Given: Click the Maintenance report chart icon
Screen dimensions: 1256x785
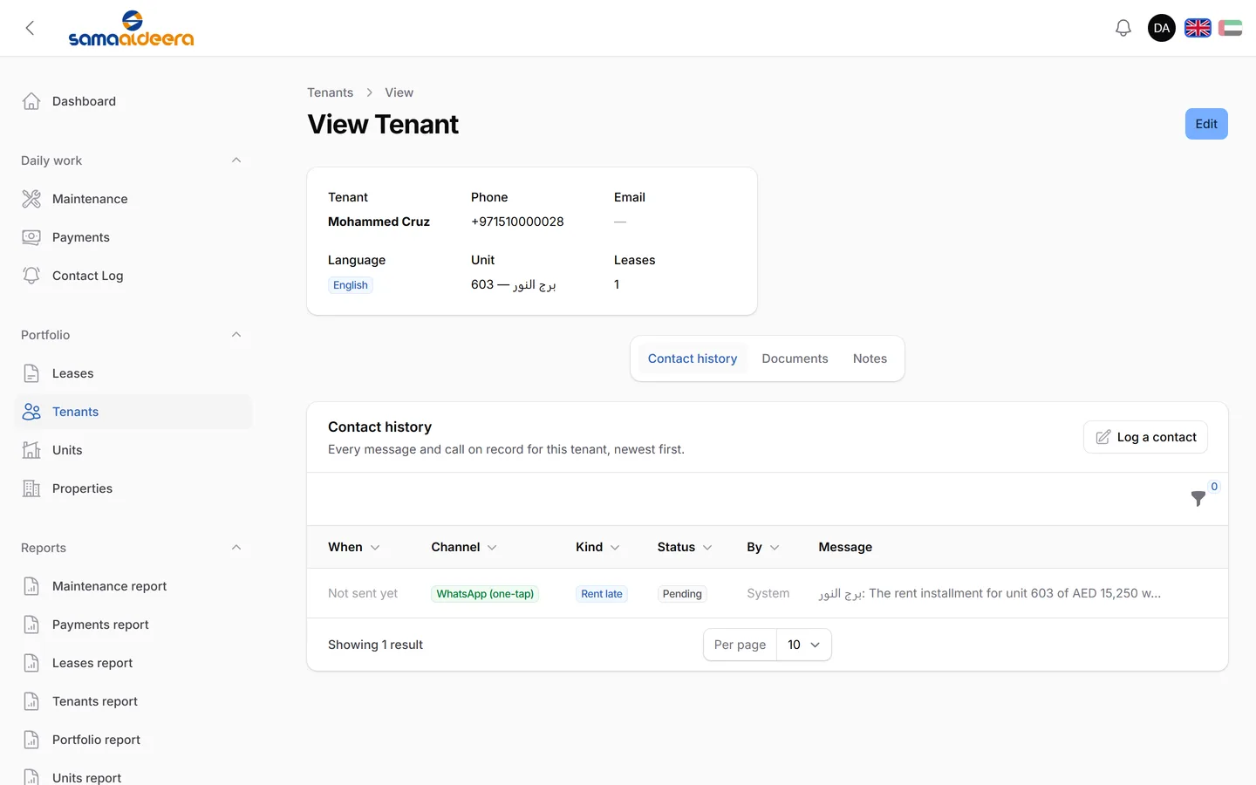Looking at the screenshot, I should click(x=31, y=586).
